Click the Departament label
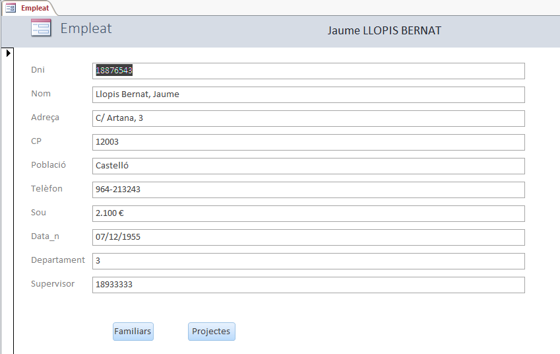The width and height of the screenshot is (560, 354). pos(58,260)
